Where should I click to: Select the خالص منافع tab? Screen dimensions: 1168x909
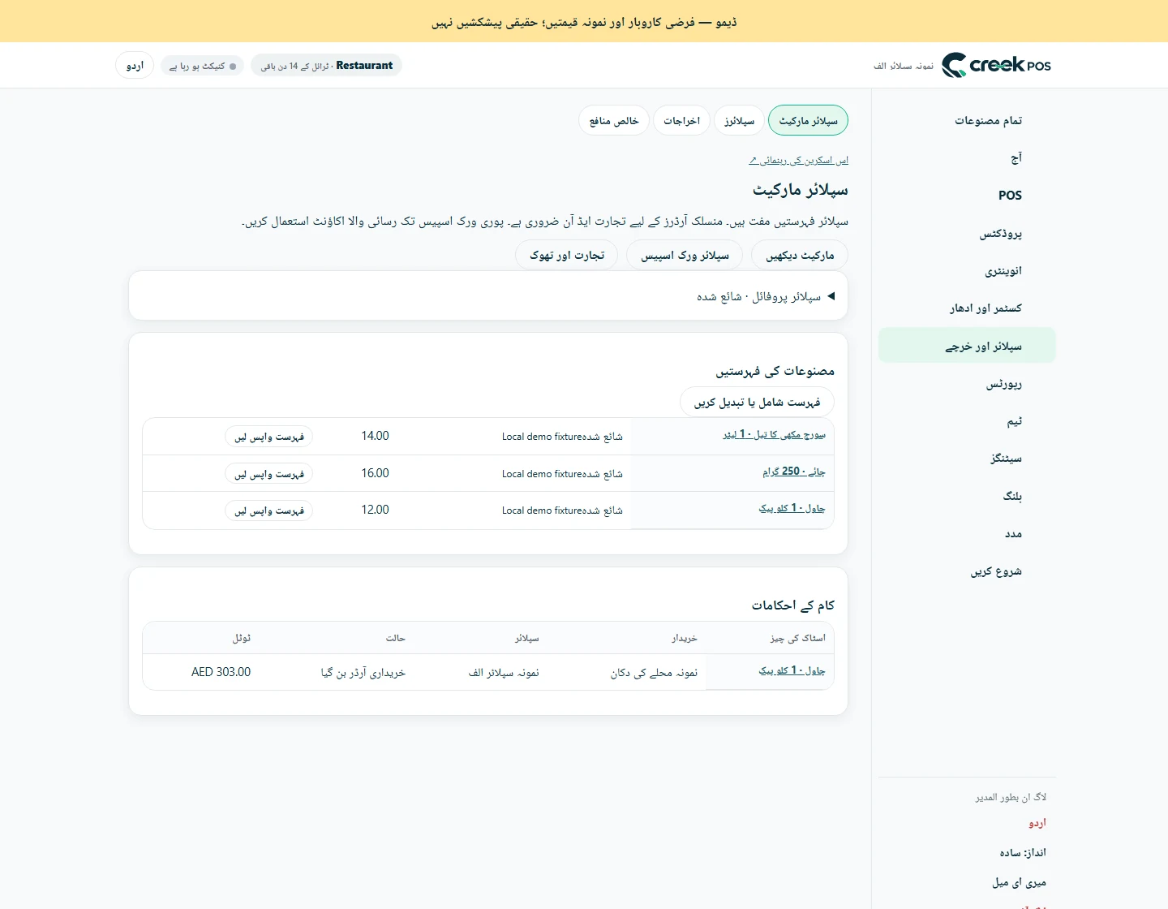coord(614,121)
